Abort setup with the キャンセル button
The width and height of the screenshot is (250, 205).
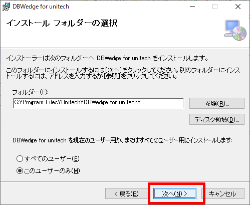pyautogui.click(x=223, y=193)
